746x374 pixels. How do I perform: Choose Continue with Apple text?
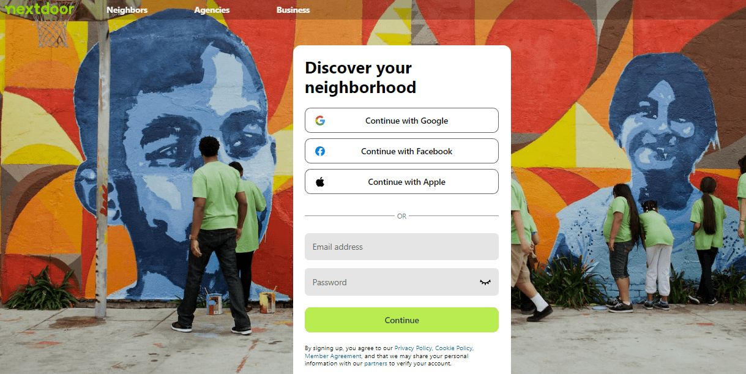click(407, 182)
